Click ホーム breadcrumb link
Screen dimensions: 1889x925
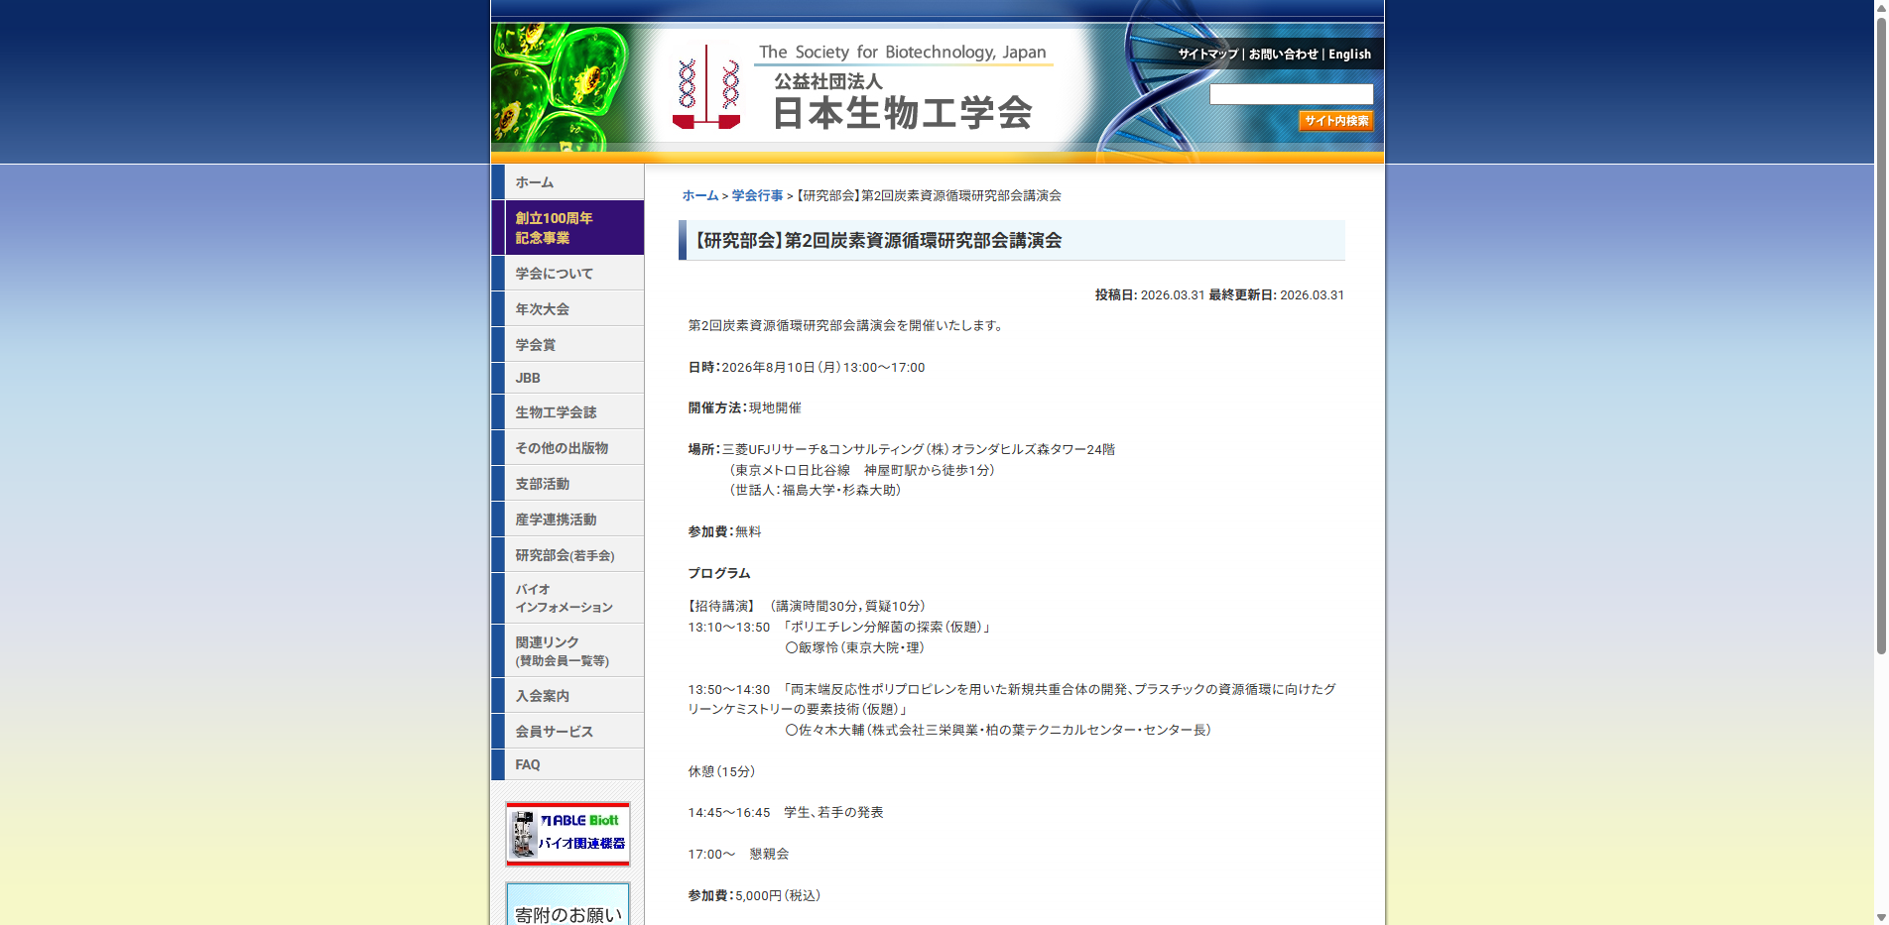[x=698, y=195]
